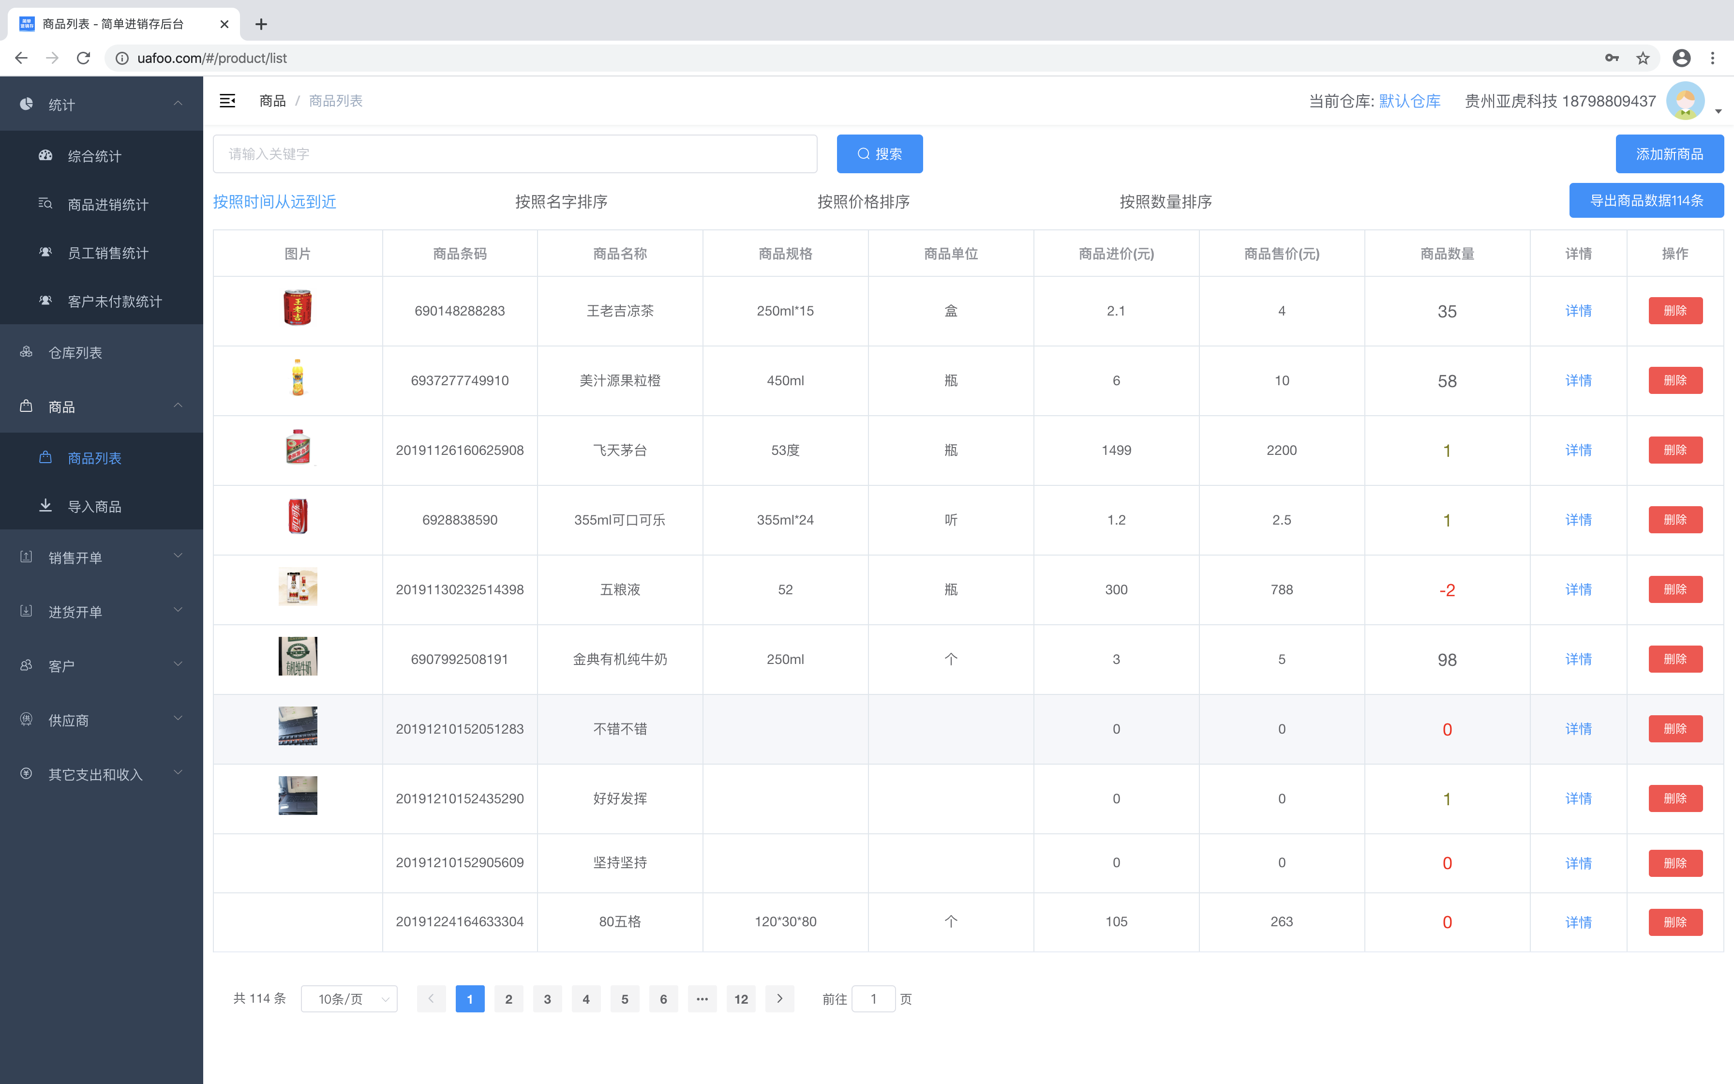Click the 前往 page number input

873,999
